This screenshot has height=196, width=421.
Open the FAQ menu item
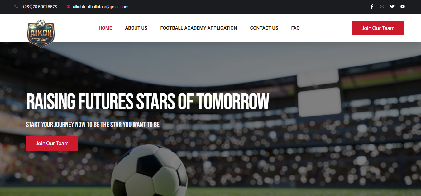pyautogui.click(x=295, y=28)
